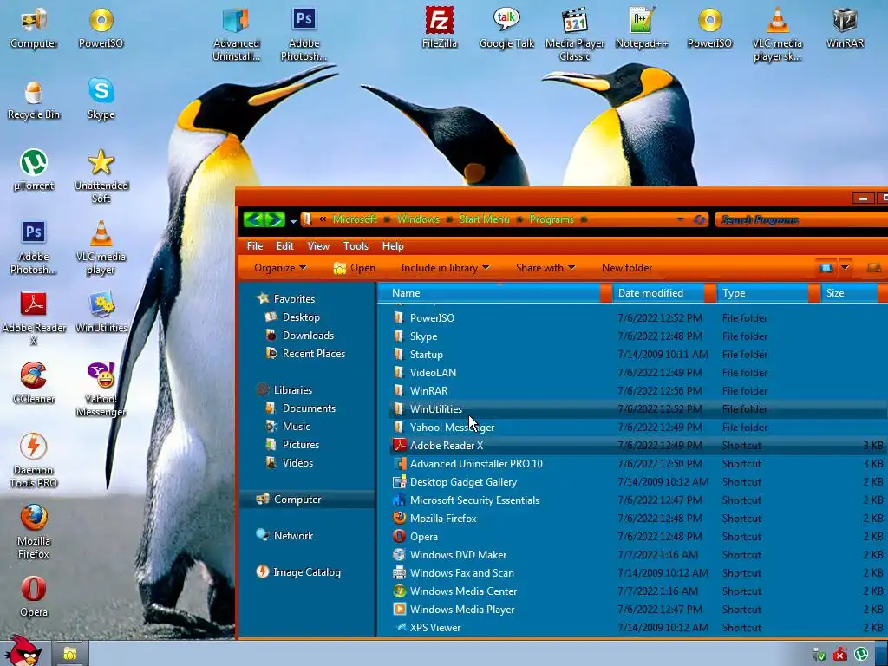Click the Windows breadcrumb in address bar
The width and height of the screenshot is (888, 666).
418,219
